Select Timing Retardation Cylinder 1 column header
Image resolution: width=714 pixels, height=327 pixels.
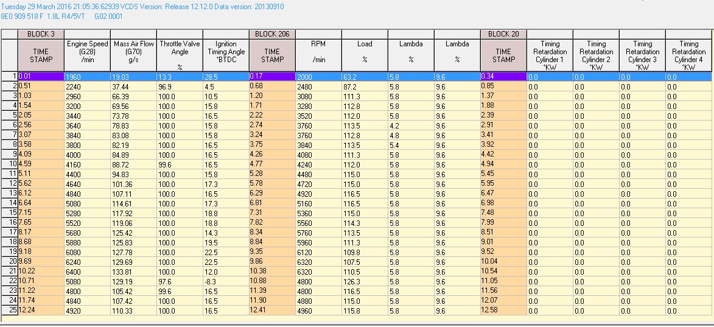(550, 55)
